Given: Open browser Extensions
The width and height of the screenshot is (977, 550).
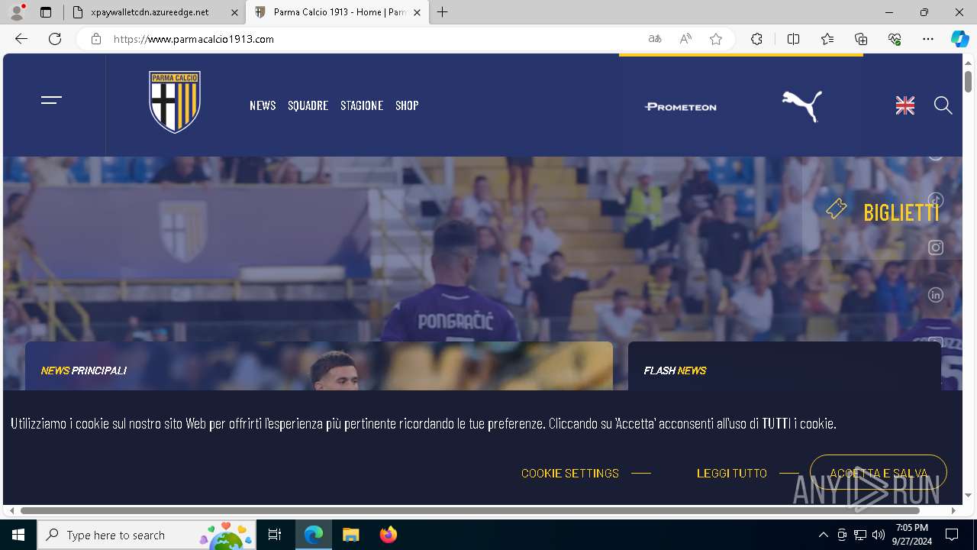Looking at the screenshot, I should pyautogui.click(x=756, y=39).
